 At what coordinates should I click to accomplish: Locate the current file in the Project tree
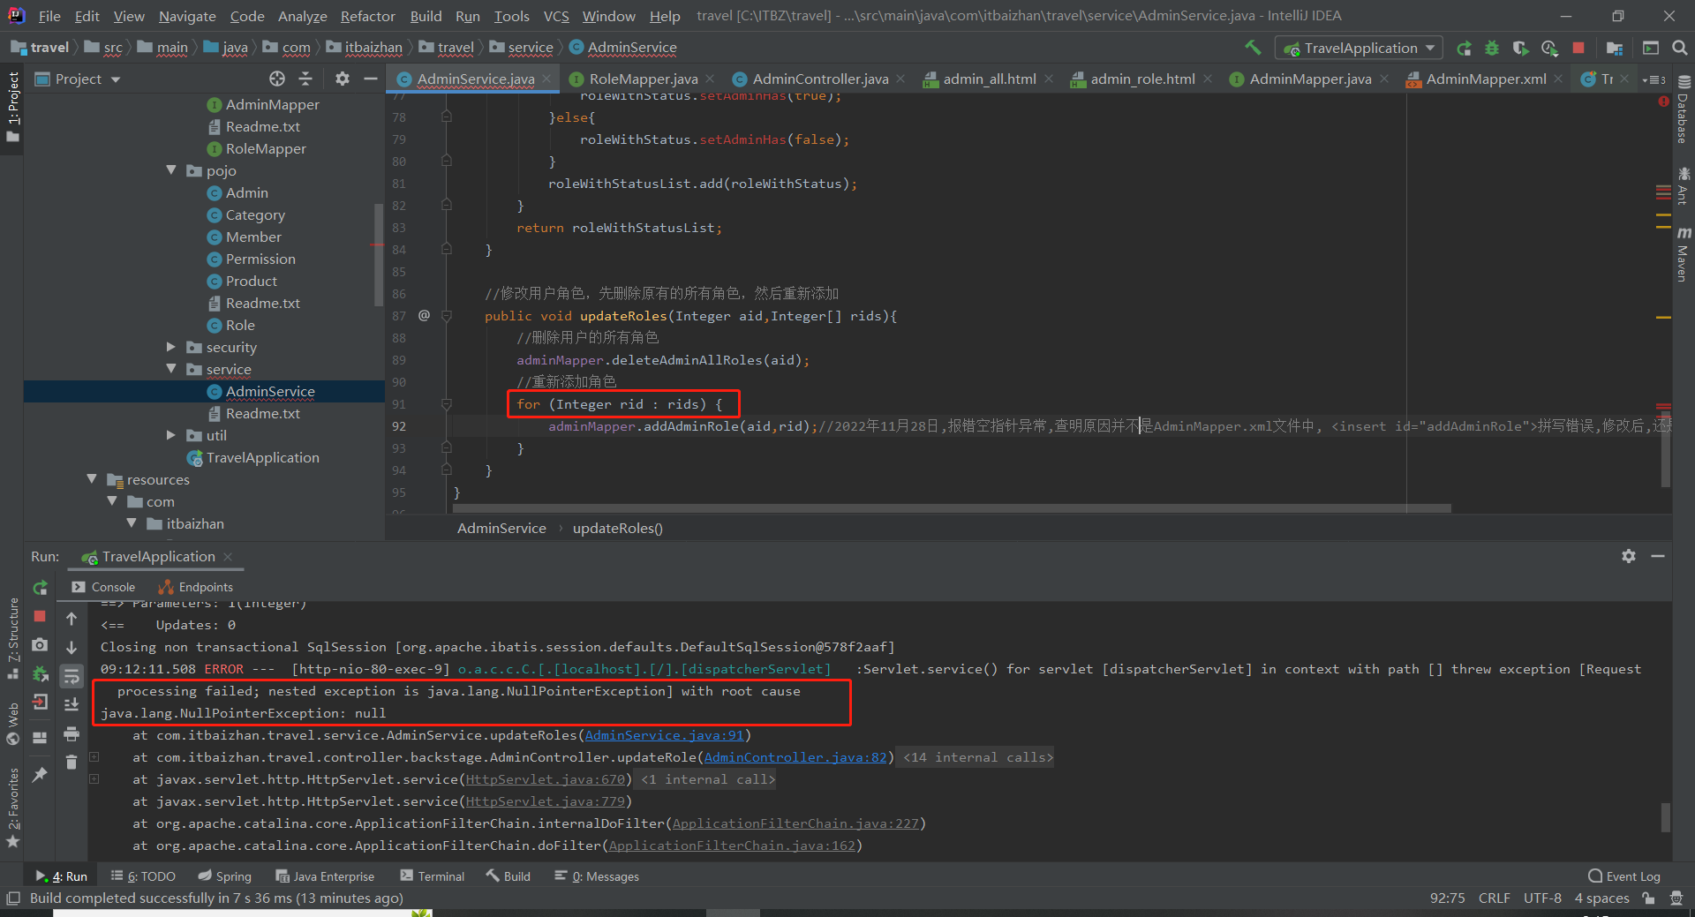[277, 79]
